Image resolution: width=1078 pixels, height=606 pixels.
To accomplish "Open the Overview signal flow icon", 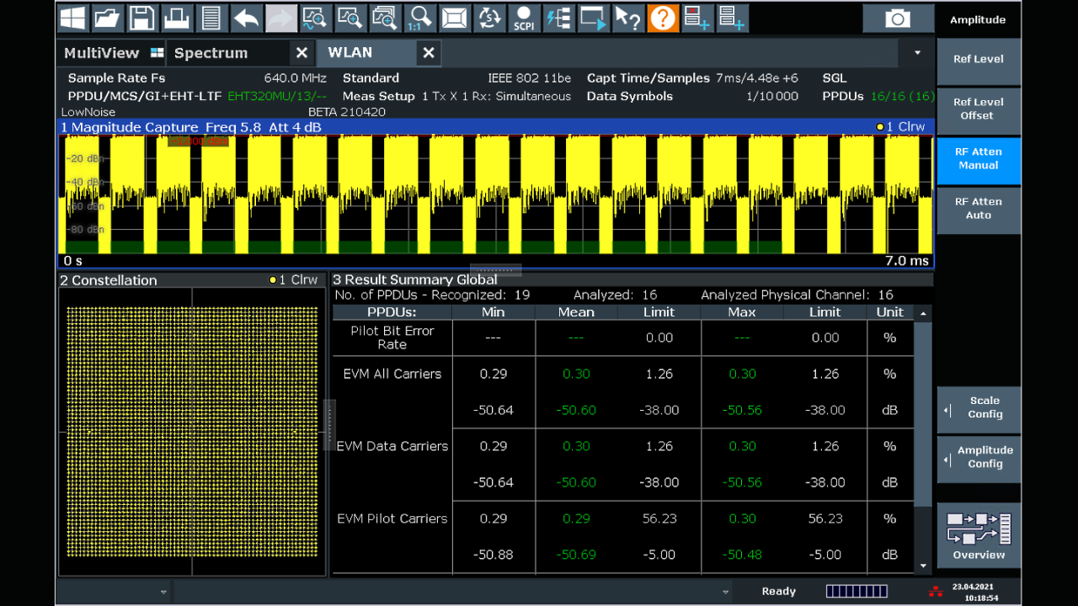I will click(x=979, y=536).
